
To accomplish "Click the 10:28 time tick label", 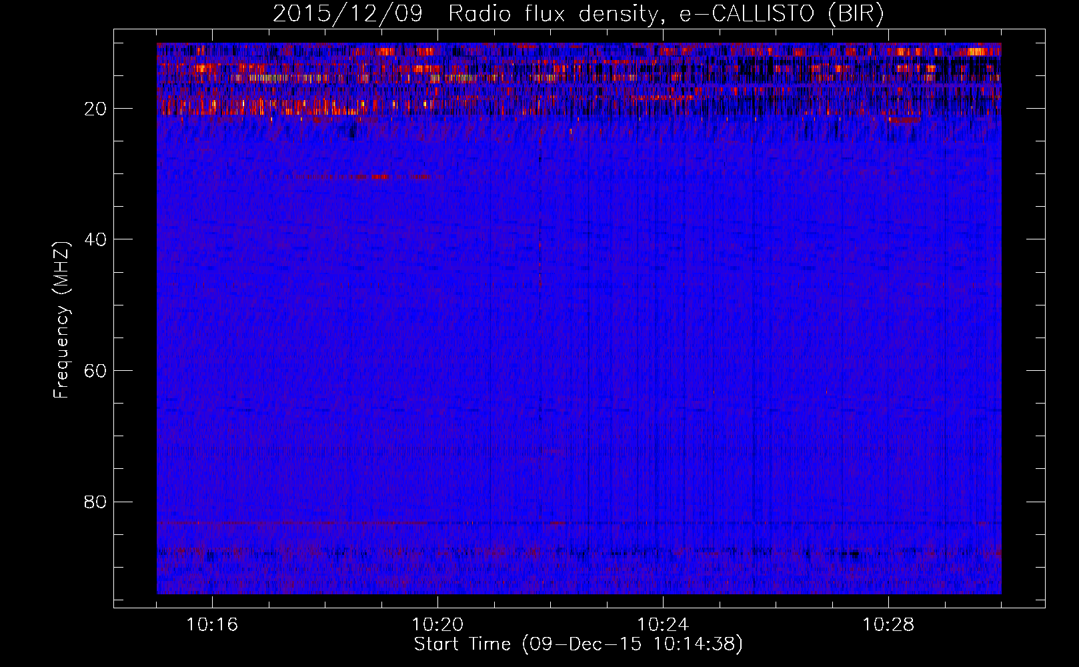I will pos(888,625).
